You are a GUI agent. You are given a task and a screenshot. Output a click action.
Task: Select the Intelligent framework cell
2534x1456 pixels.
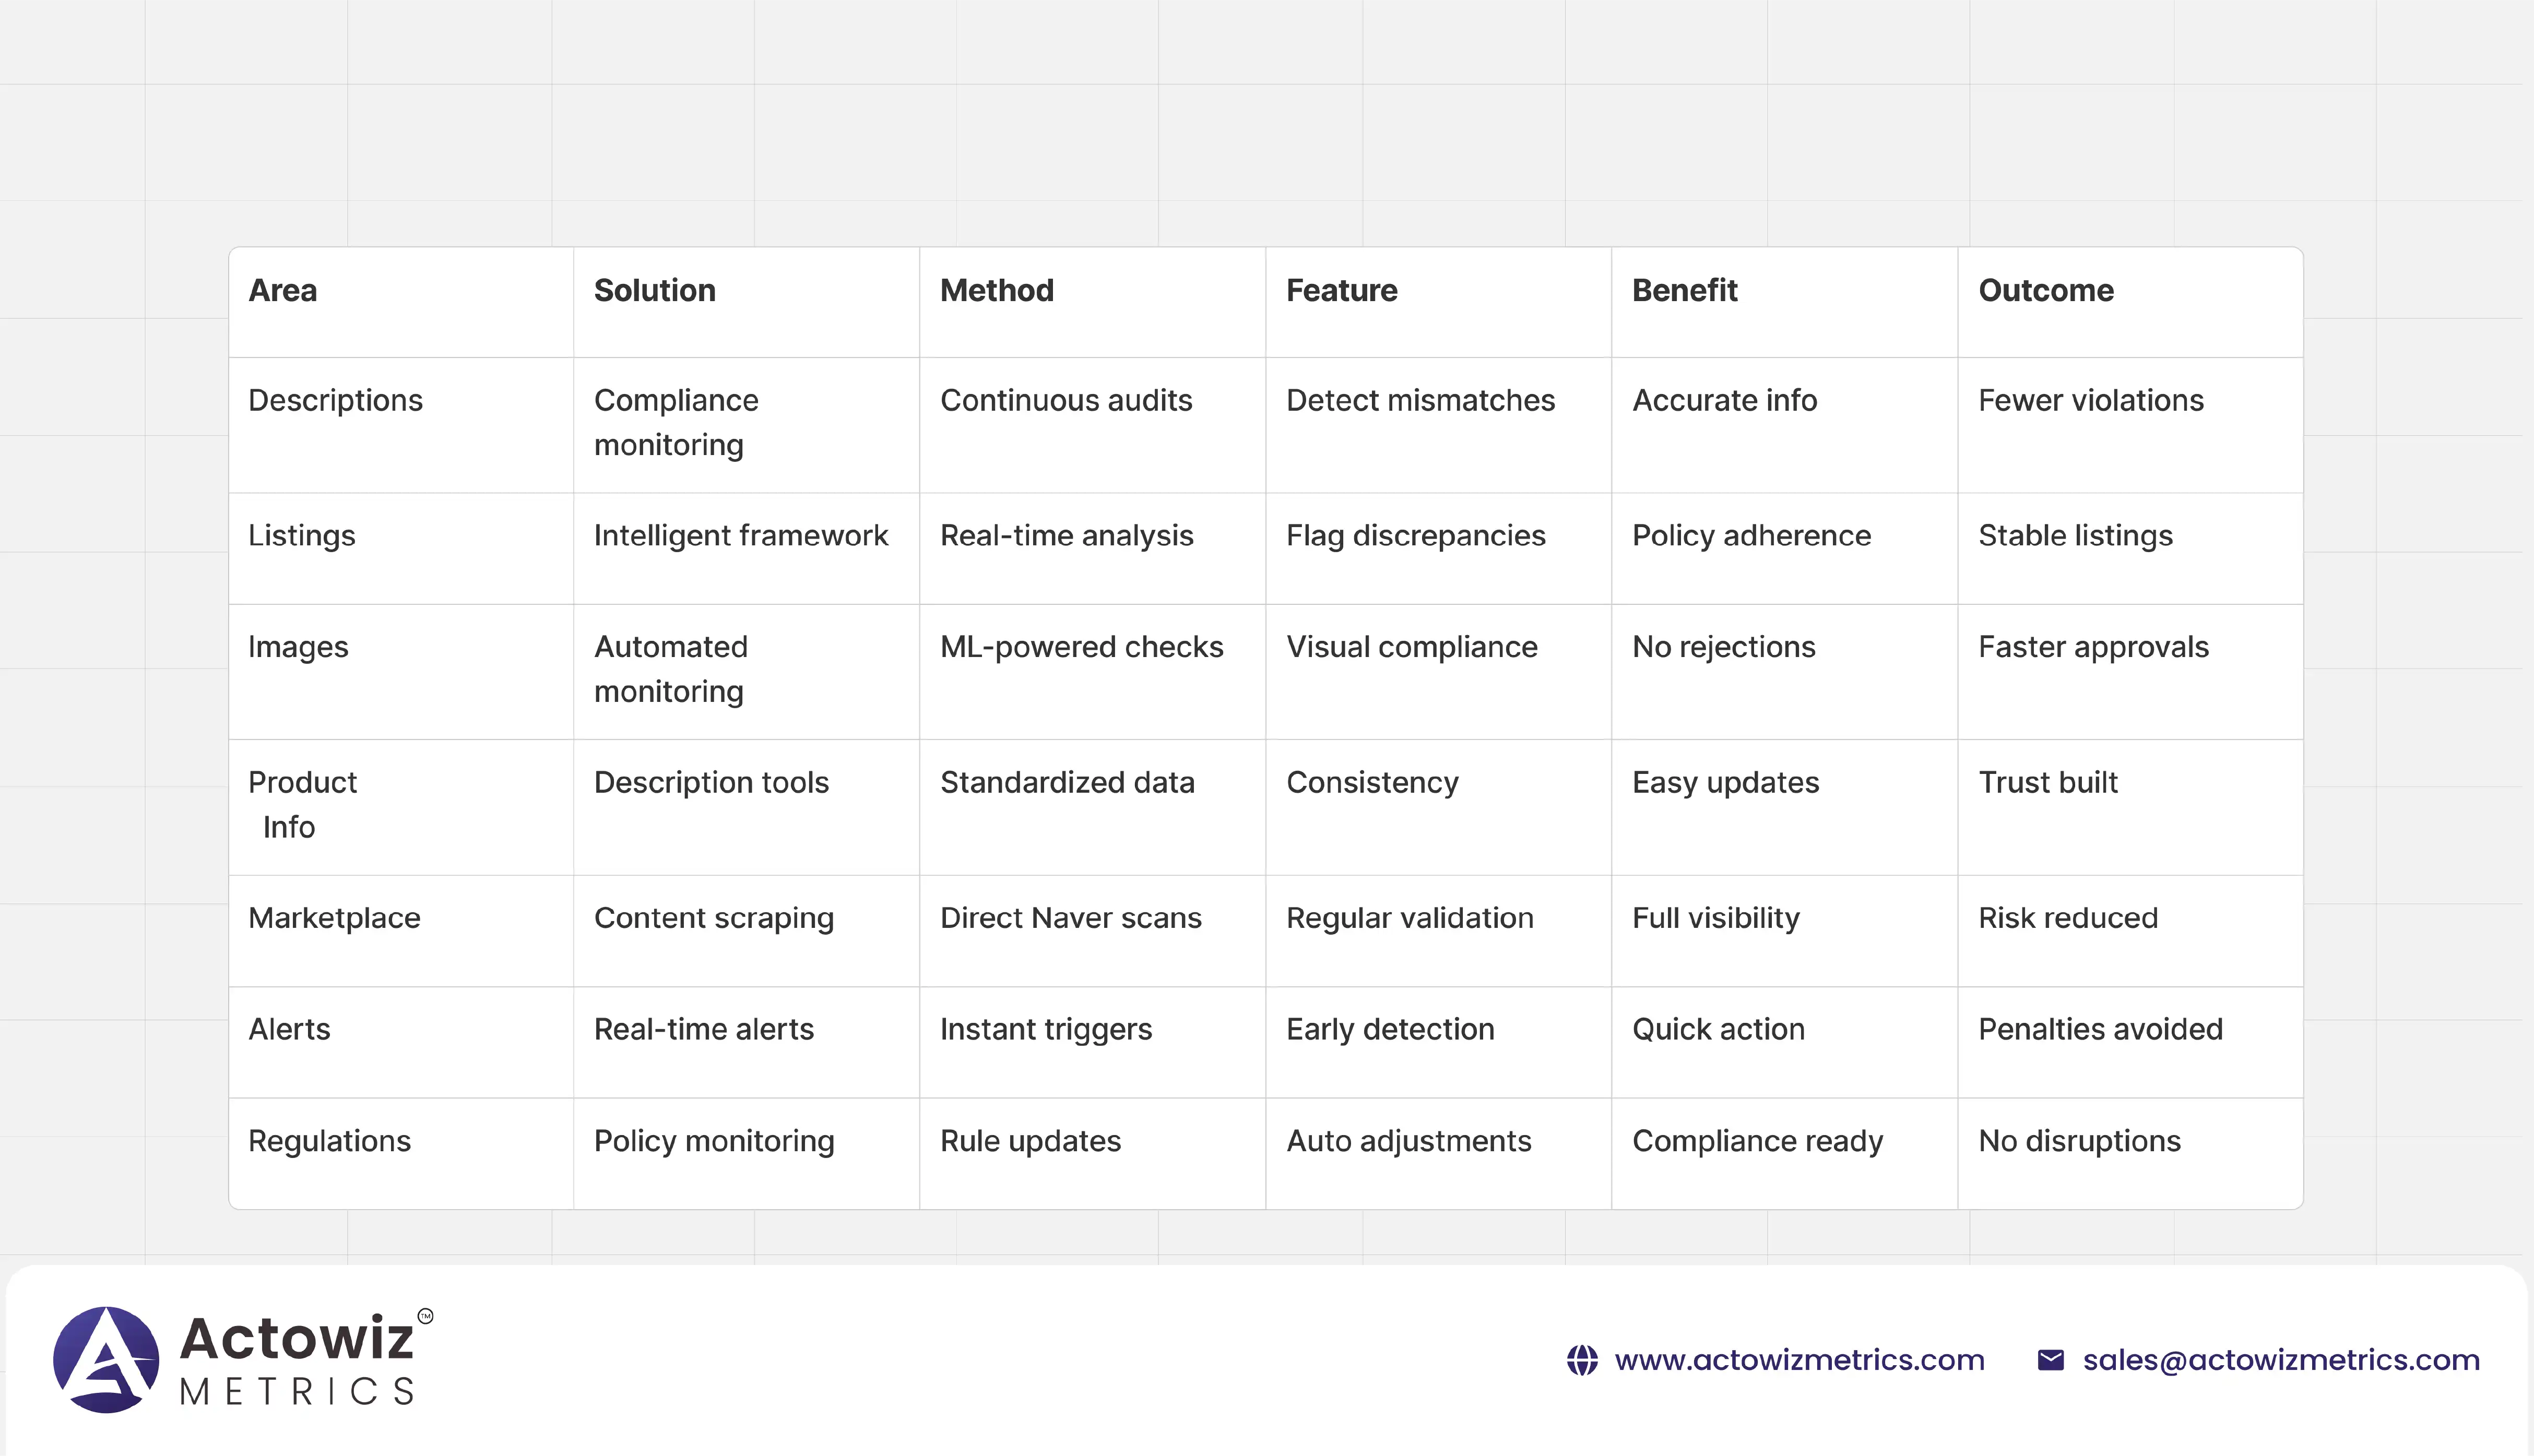point(740,536)
